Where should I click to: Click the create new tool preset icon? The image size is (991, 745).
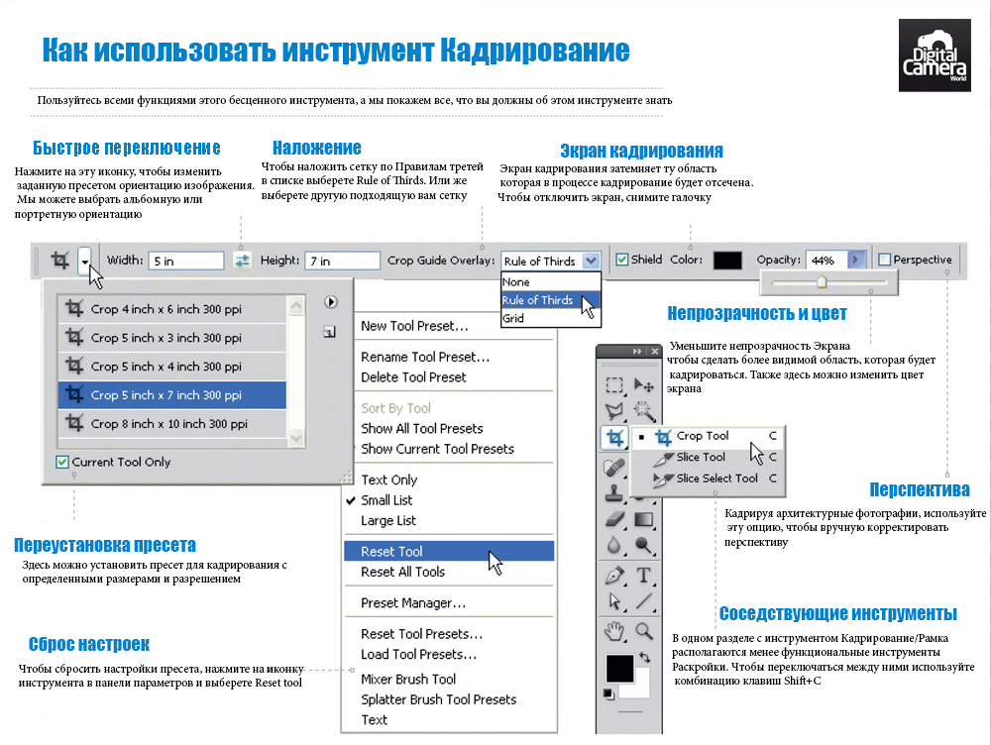329,333
